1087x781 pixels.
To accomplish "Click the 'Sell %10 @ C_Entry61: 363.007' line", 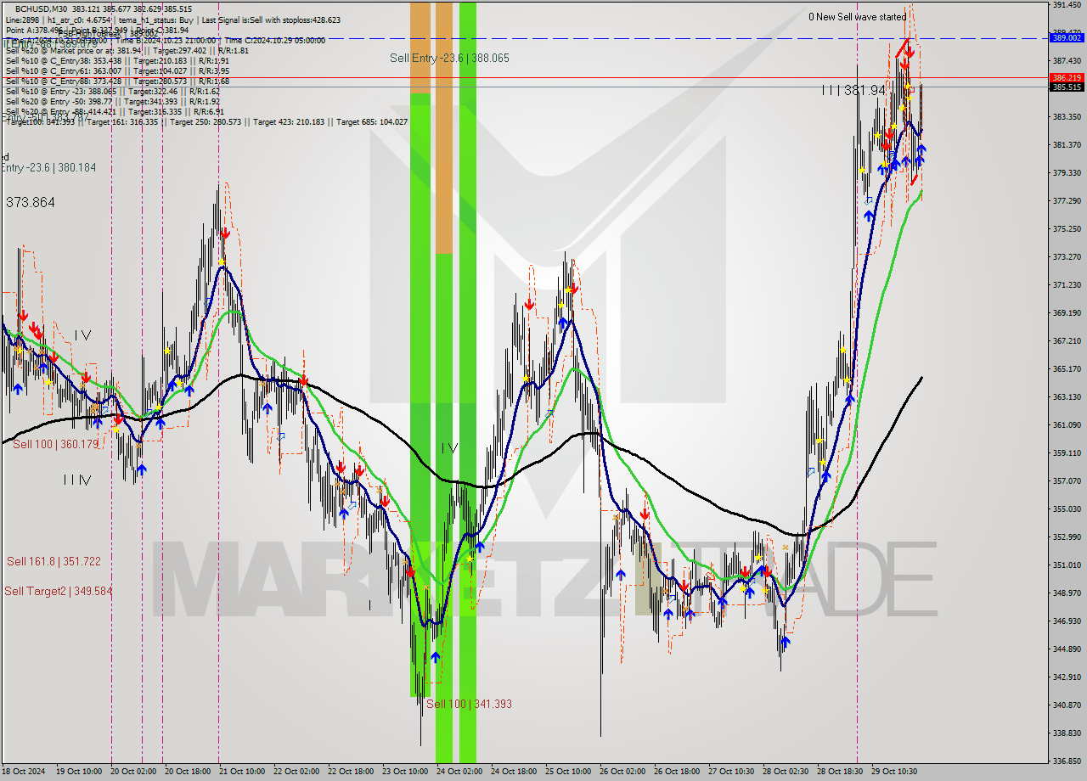I will click(117, 71).
